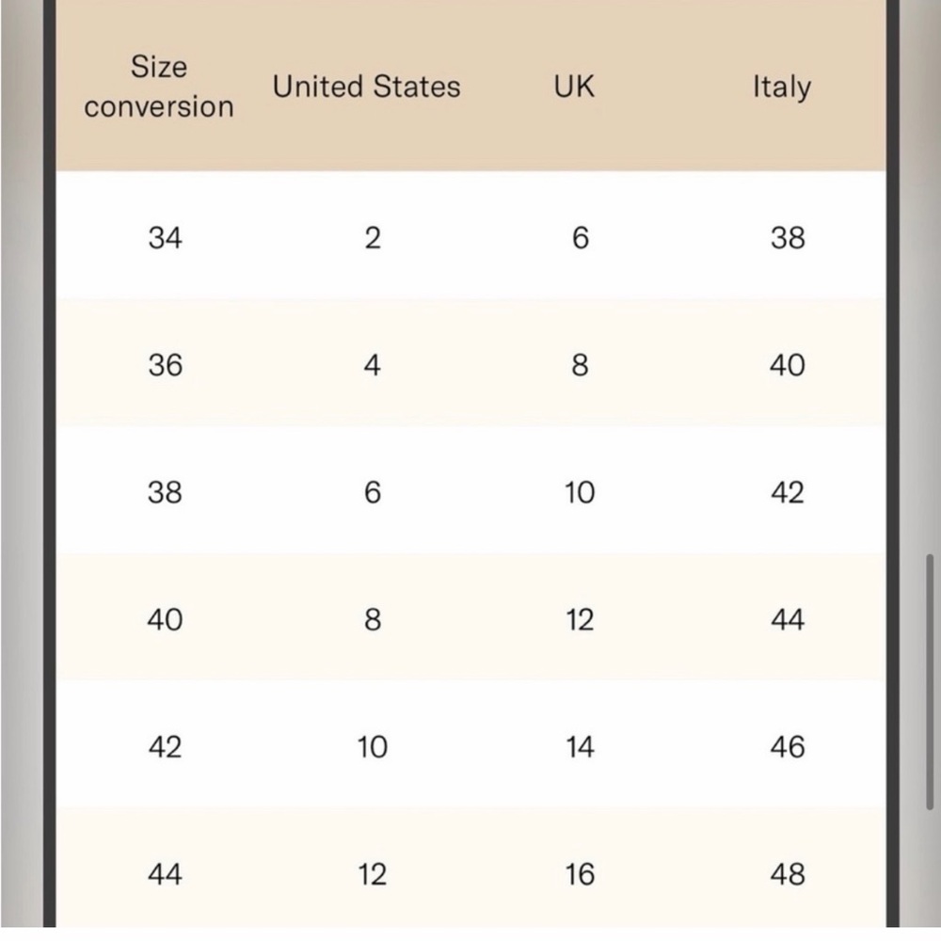
Task: Click US size 2 cell
Action: tap(373, 238)
